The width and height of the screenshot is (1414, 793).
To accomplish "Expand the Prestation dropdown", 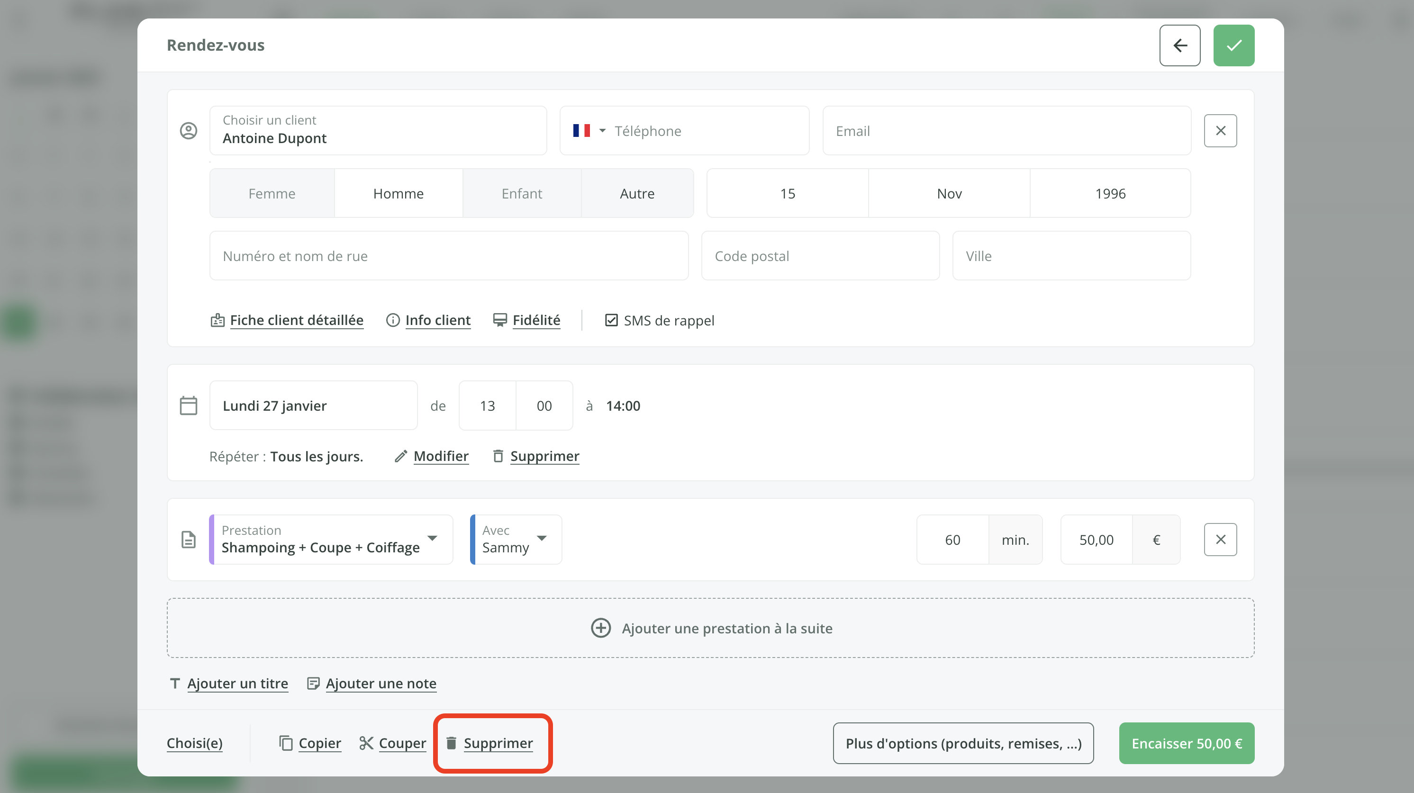I will click(433, 538).
